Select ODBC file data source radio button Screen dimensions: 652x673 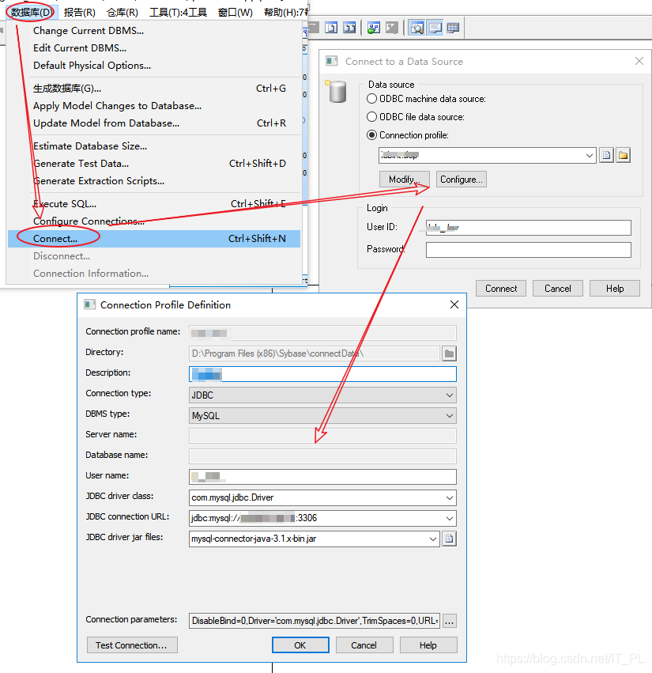tap(372, 117)
